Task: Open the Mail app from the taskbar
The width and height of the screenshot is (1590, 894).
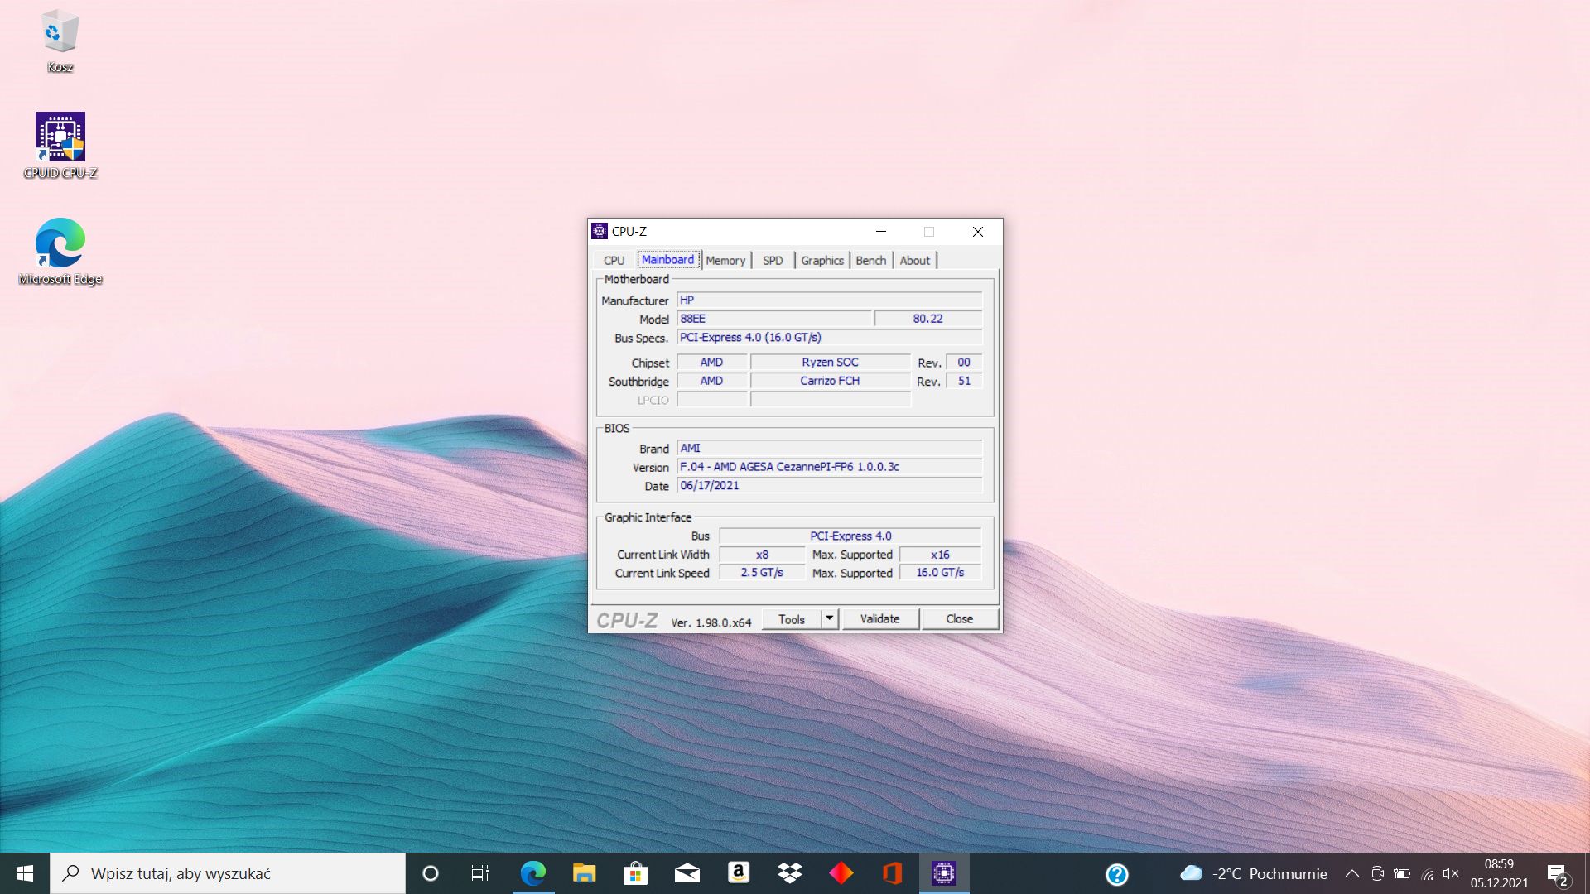Action: click(x=687, y=873)
